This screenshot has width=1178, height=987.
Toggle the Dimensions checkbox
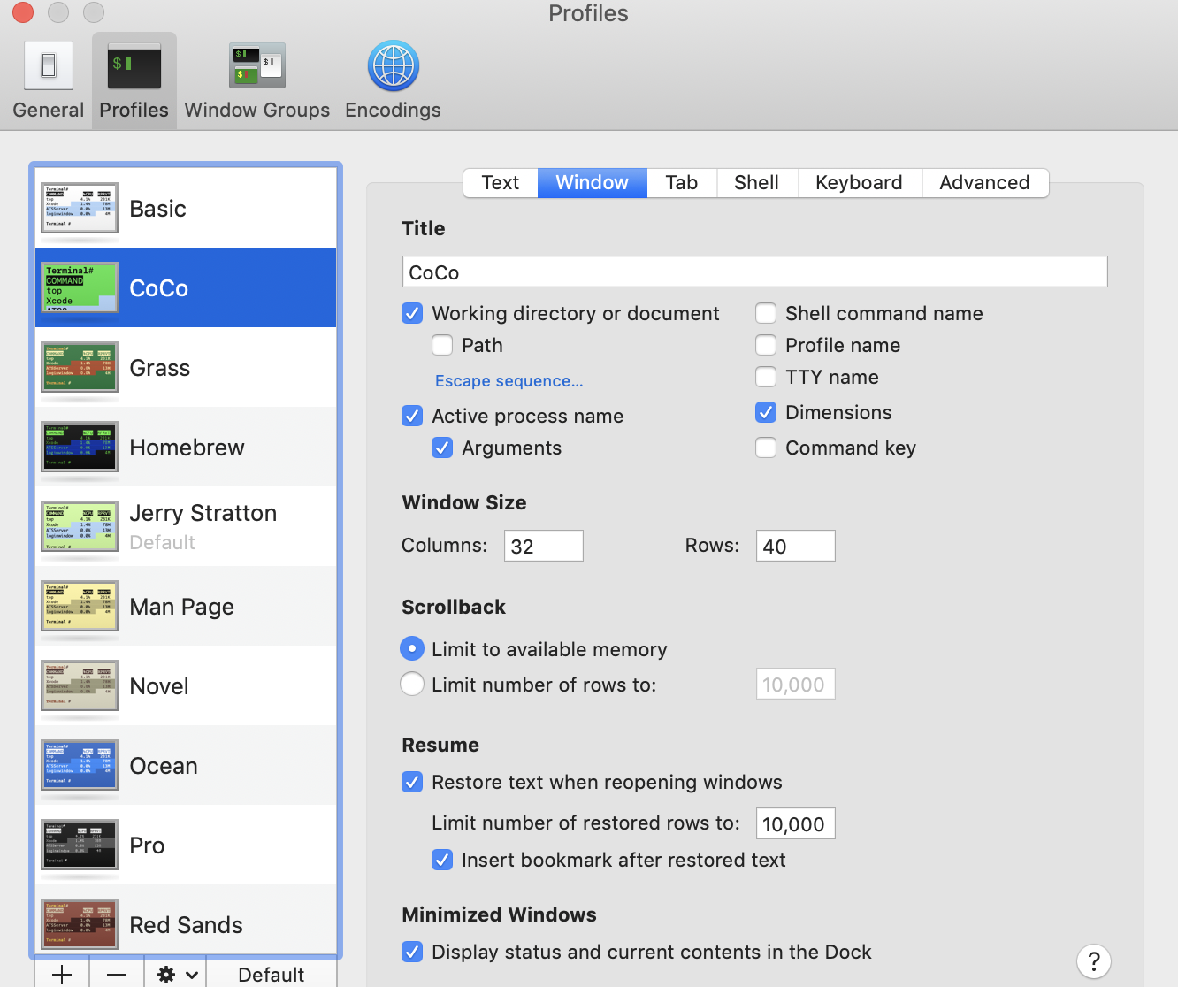[766, 413]
